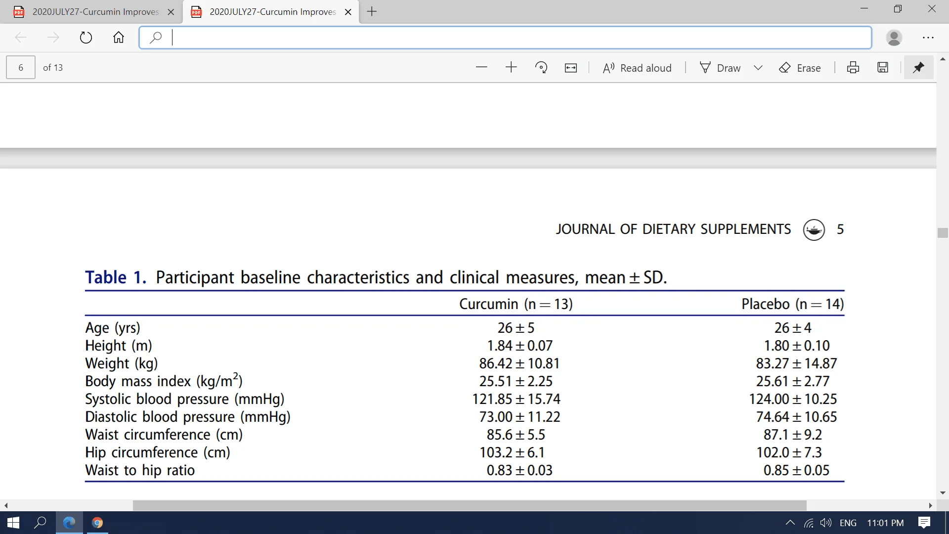The height and width of the screenshot is (534, 949).
Task: Click the Erase tool in toolbar
Action: coord(801,67)
